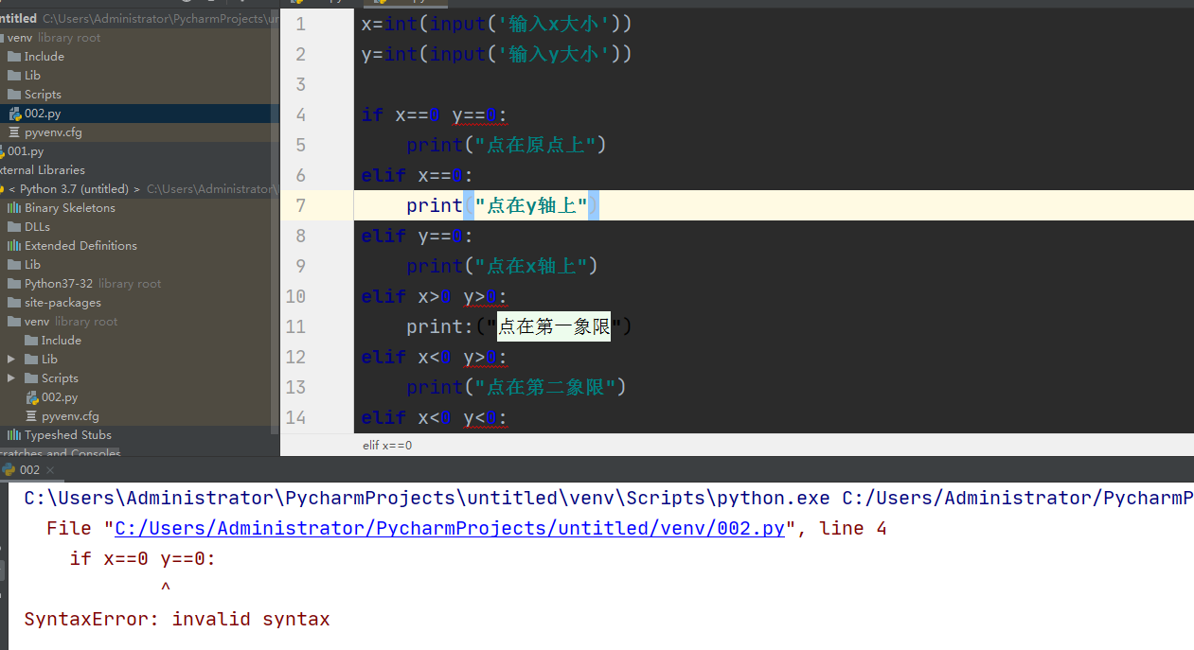Click the Python file icon of highlighted 002.py
Screen dimensions: 1194x650
point(14,114)
